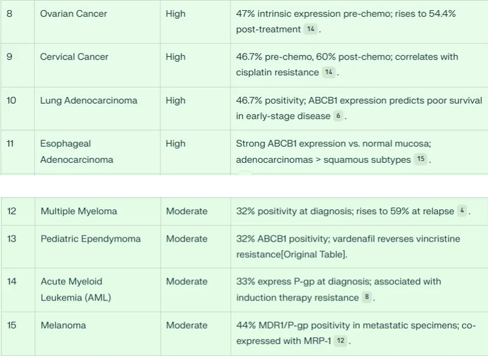Click the Esophageal Adenocarcinoma cell

pyautogui.click(x=77, y=152)
